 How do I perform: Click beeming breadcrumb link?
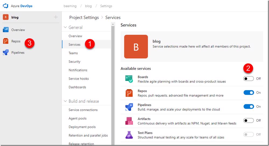coord(70,6)
